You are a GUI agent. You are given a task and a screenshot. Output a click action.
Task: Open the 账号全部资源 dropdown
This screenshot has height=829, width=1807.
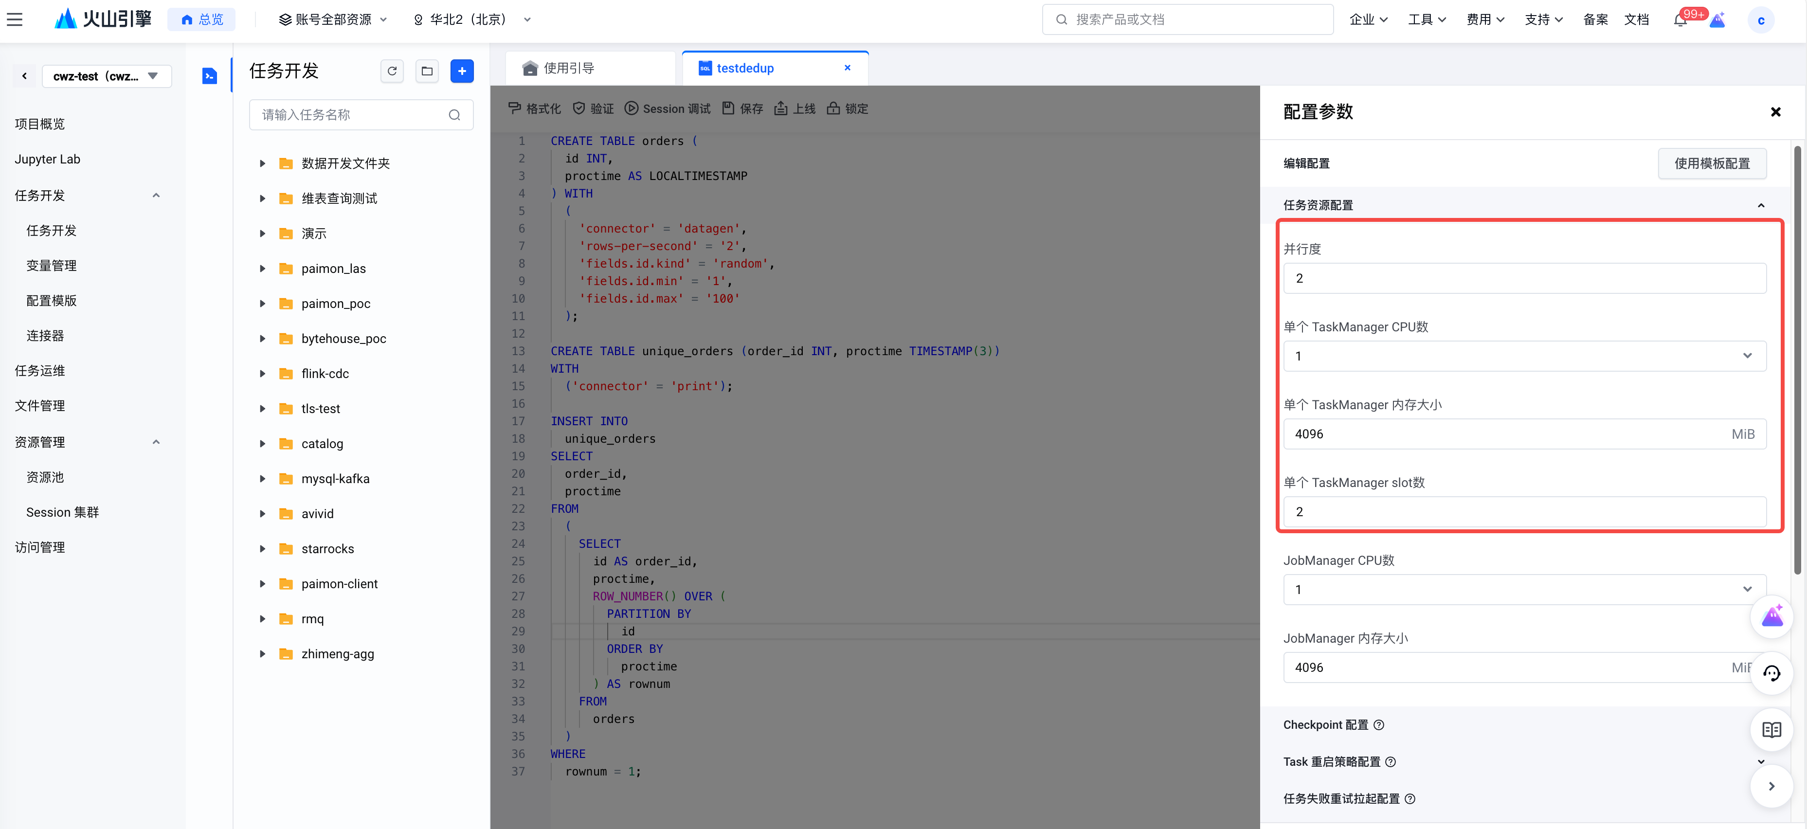(x=333, y=19)
